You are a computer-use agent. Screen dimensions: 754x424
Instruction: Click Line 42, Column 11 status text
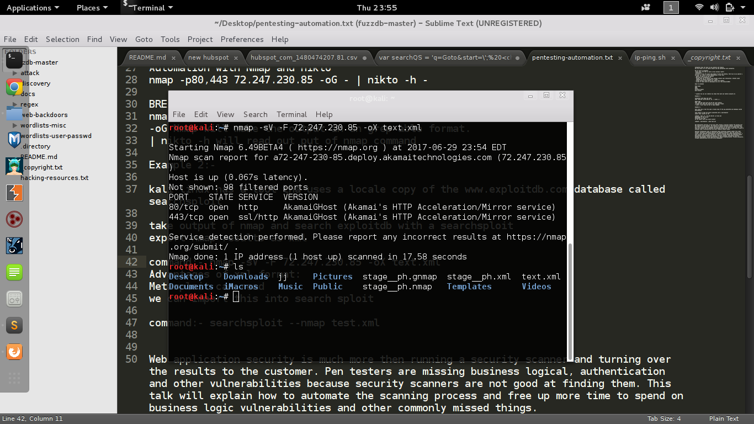(33, 418)
